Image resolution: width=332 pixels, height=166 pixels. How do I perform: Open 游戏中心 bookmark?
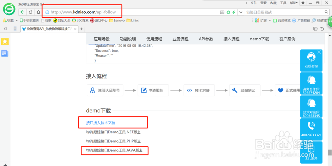pyautogui.click(x=99, y=21)
